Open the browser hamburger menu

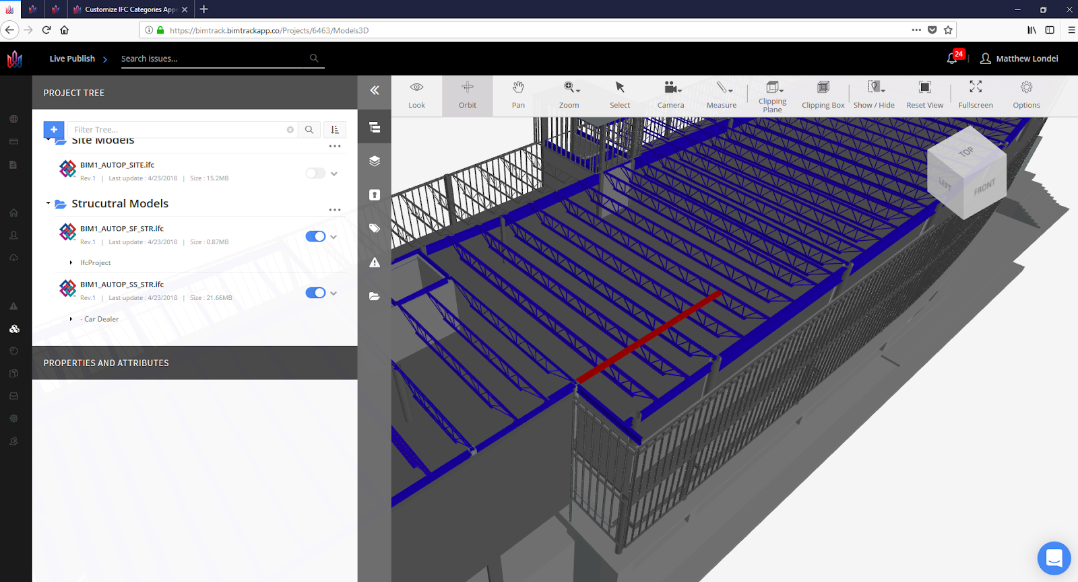[x=1071, y=30]
